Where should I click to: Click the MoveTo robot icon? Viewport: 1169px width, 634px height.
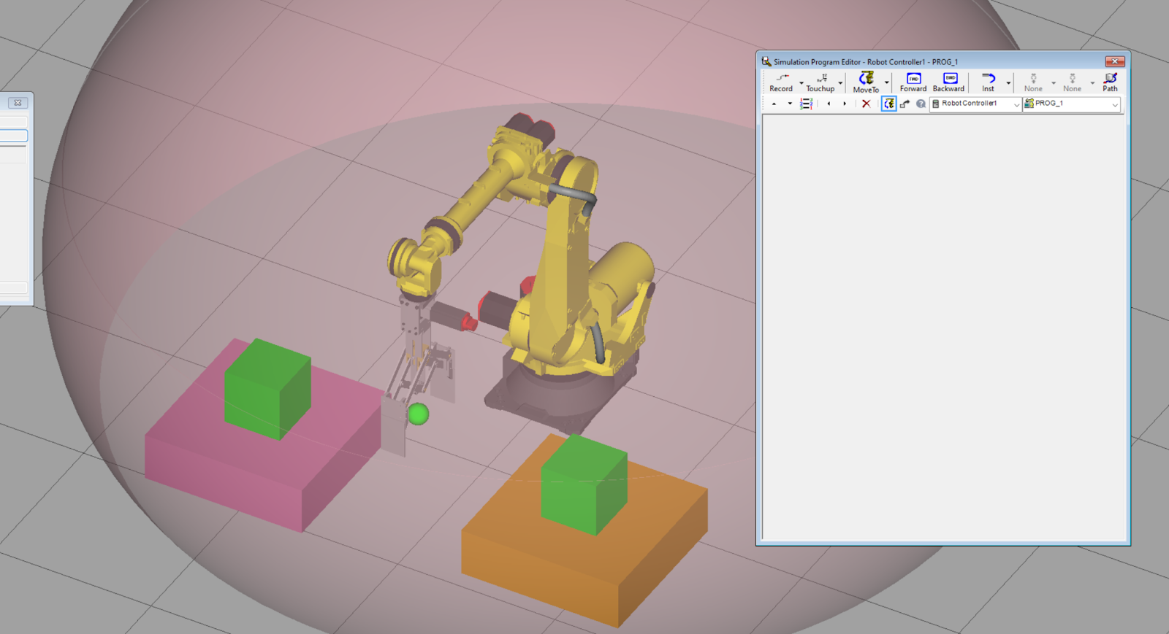coord(867,82)
